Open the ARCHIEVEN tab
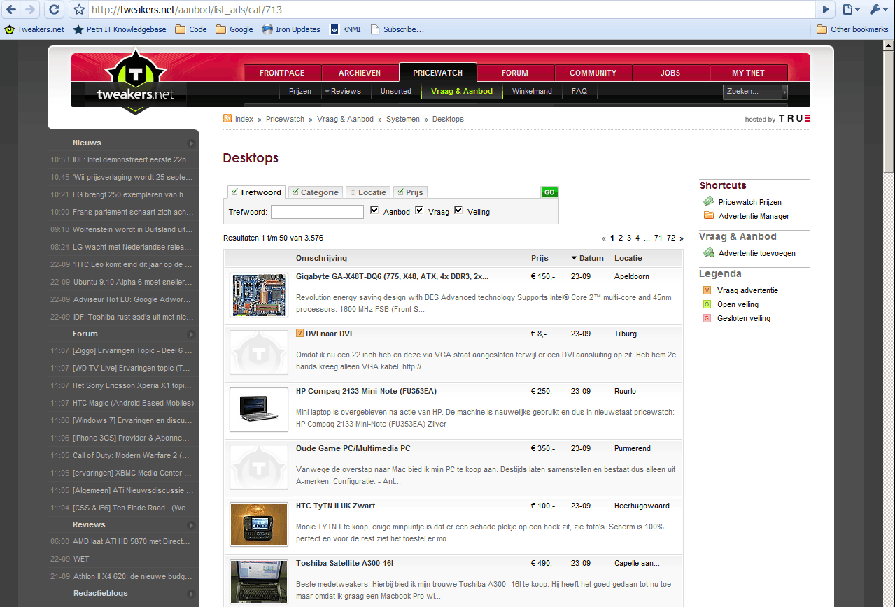 pyautogui.click(x=360, y=73)
